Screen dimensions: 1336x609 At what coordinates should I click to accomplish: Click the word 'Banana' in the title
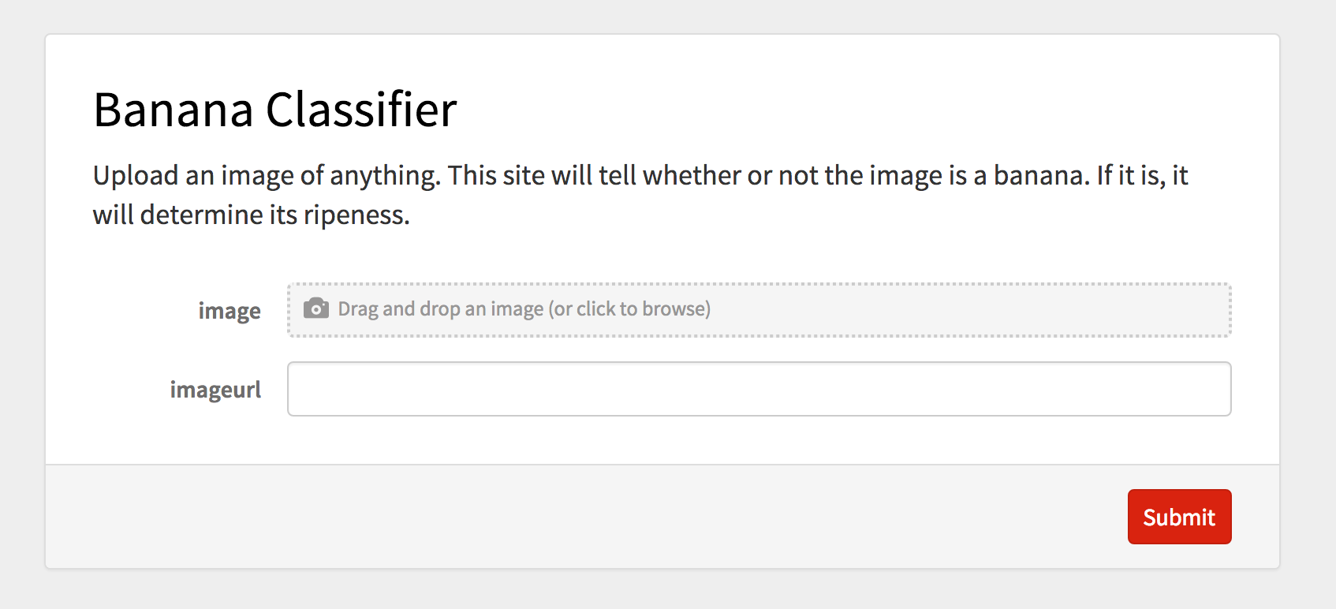[174, 109]
